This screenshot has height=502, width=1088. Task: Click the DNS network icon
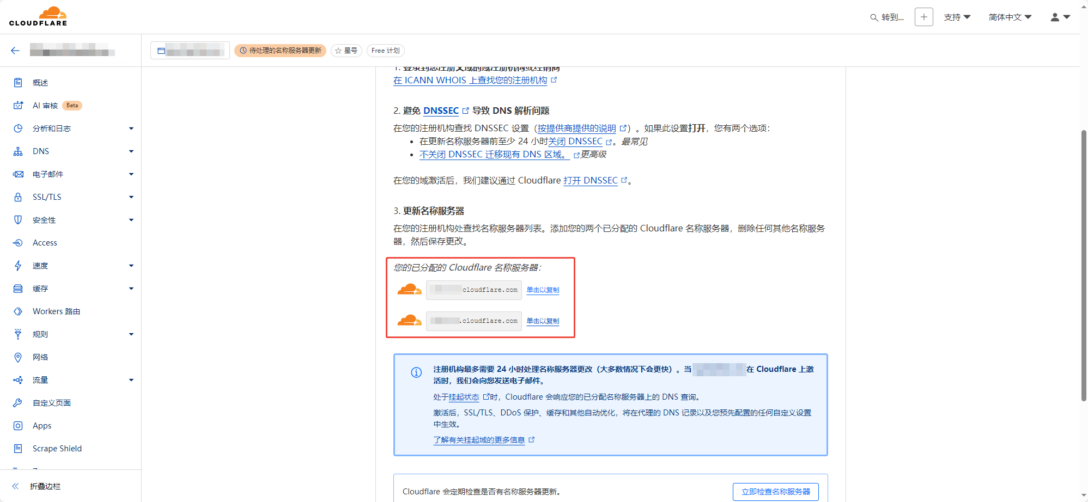click(18, 151)
